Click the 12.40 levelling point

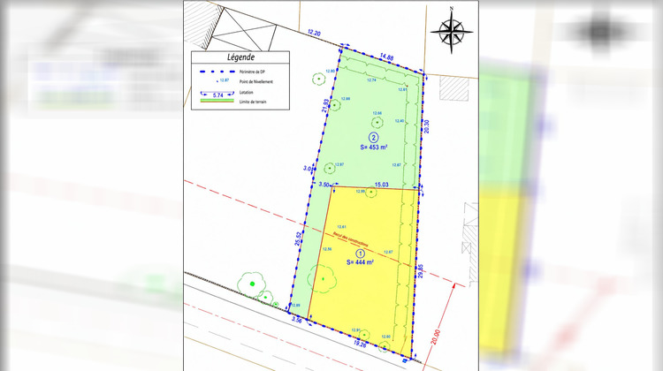[x=400, y=121]
